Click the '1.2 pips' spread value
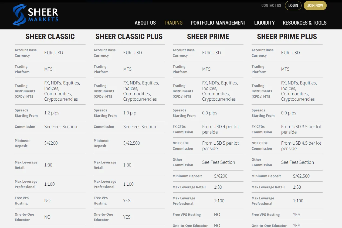342x228 pixels. pos(52,113)
